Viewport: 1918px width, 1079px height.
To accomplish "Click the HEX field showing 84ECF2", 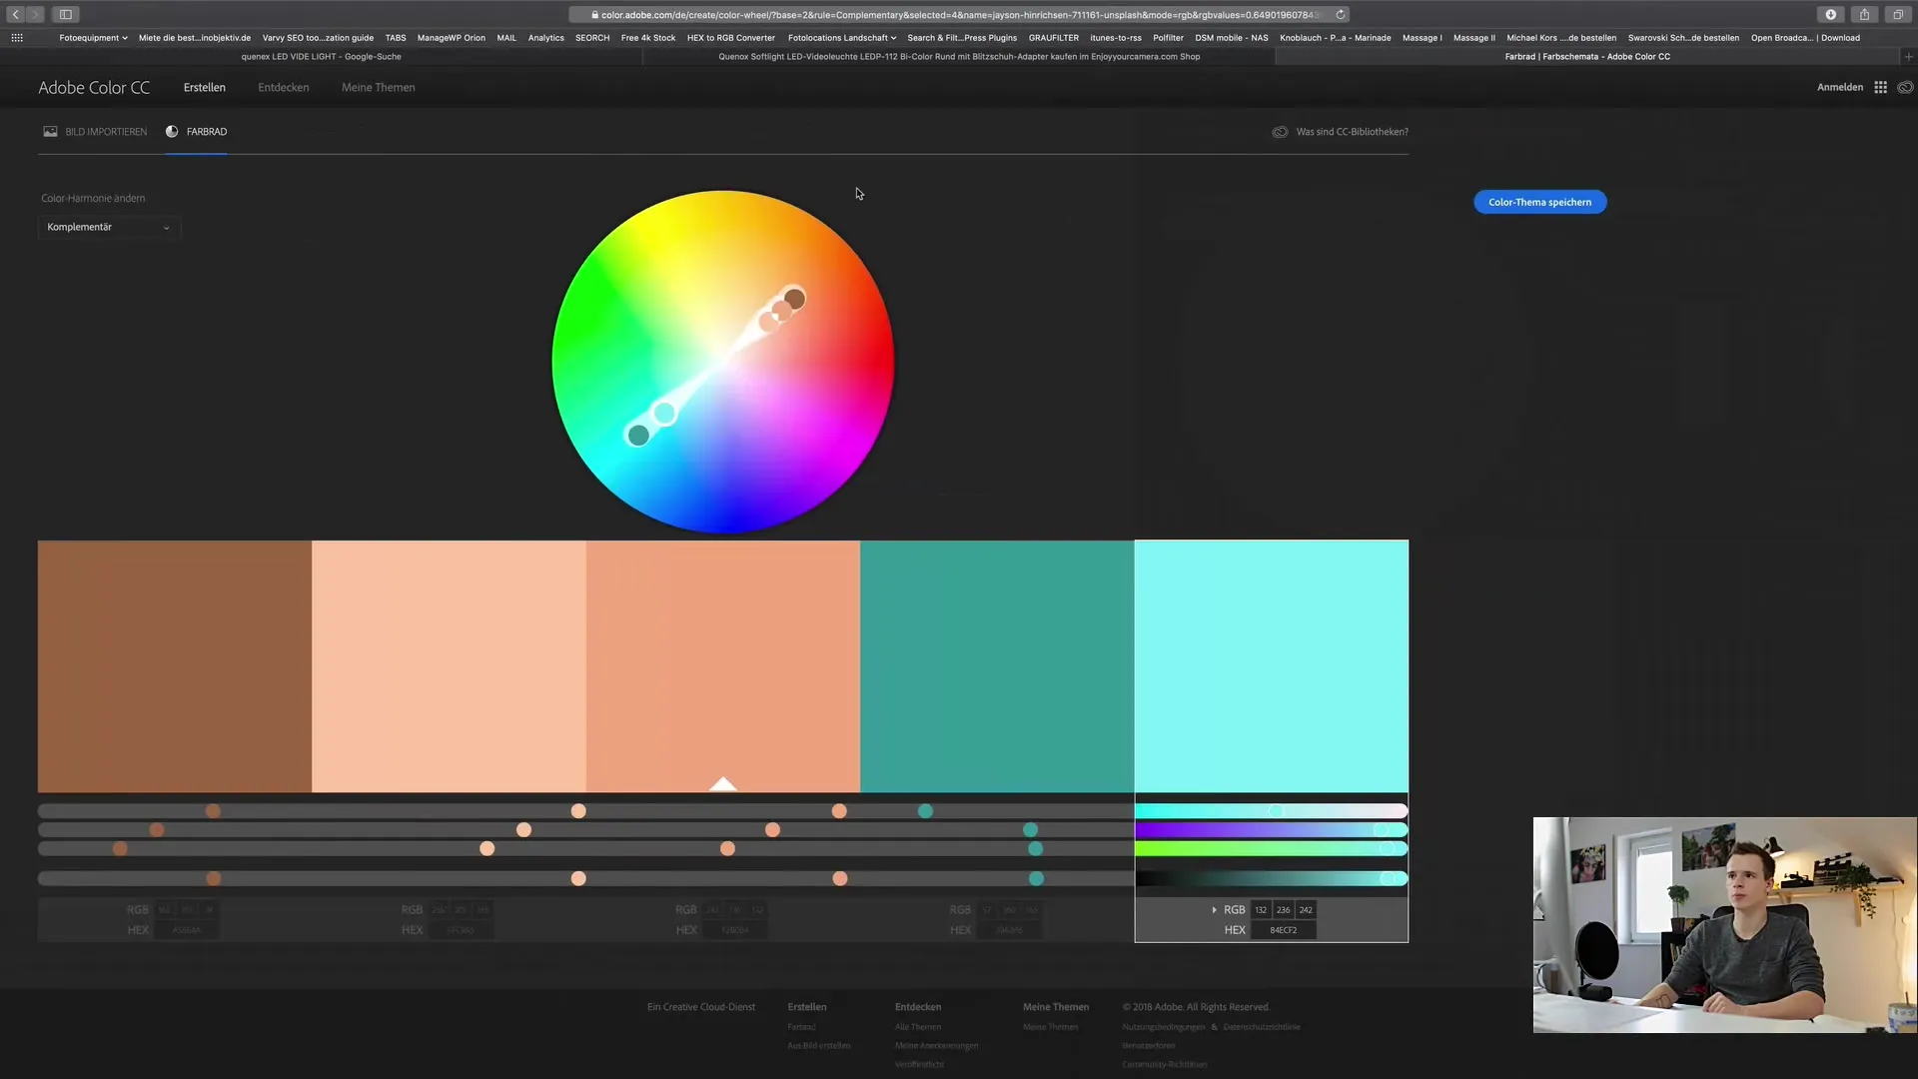I will point(1284,930).
